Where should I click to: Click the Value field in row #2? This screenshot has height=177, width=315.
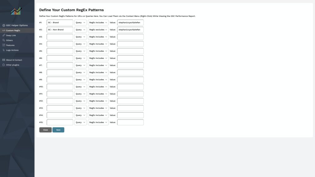[x=130, y=30]
